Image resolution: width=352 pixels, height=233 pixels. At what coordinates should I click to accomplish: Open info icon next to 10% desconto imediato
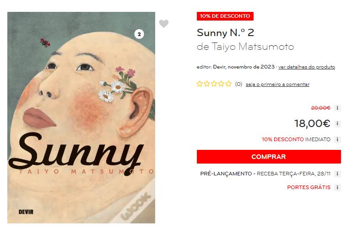337,139
